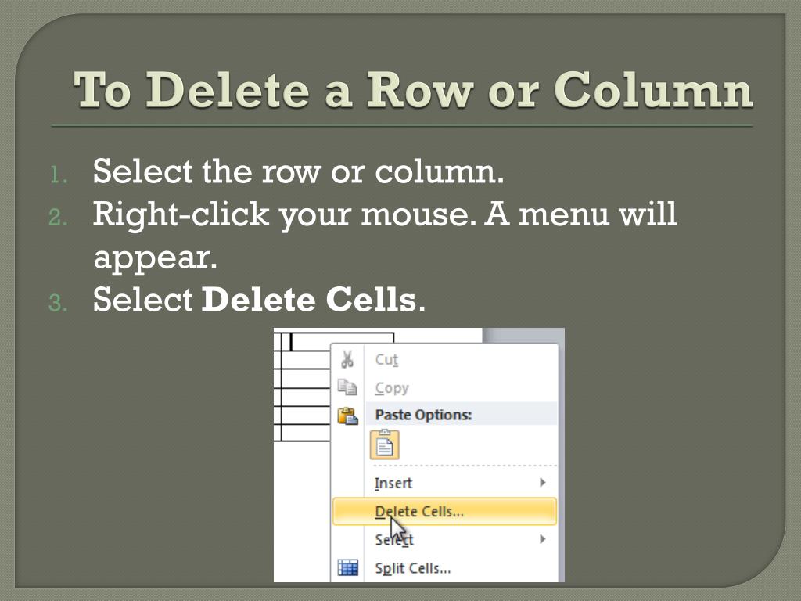Expand the Select submenu arrow
Image resolution: width=801 pixels, height=601 pixels.
click(543, 539)
